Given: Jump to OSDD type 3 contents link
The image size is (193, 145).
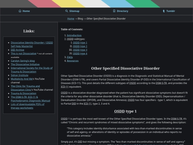Looking at the screenshot, I should (80, 50).
